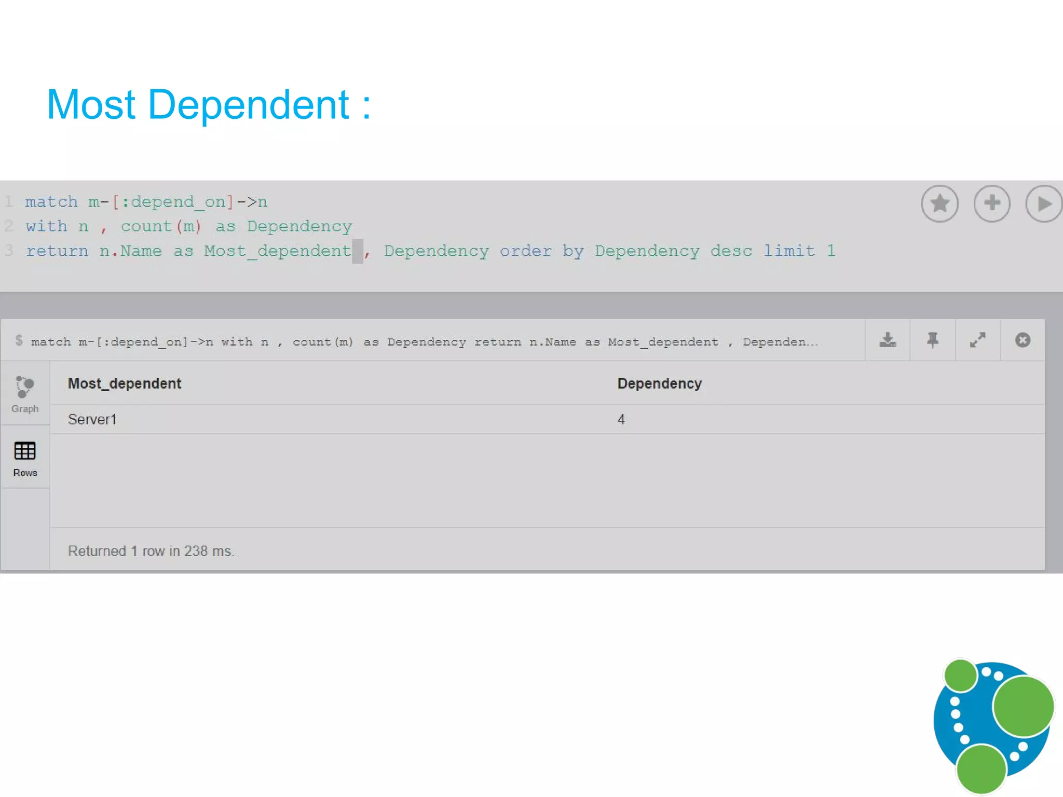Screen dimensions: 1063x797
Task: Expand result frame to fullscreen
Action: click(978, 340)
